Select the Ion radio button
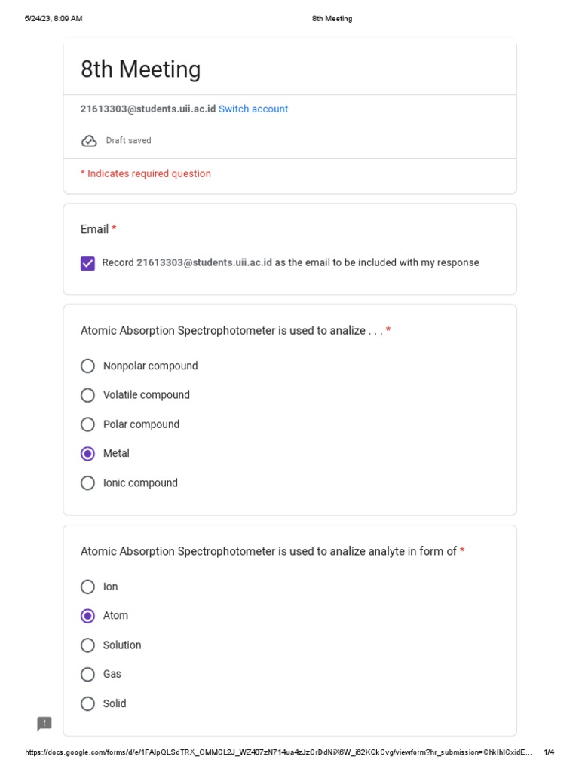Viewport: 579px width, 772px height. 88,587
